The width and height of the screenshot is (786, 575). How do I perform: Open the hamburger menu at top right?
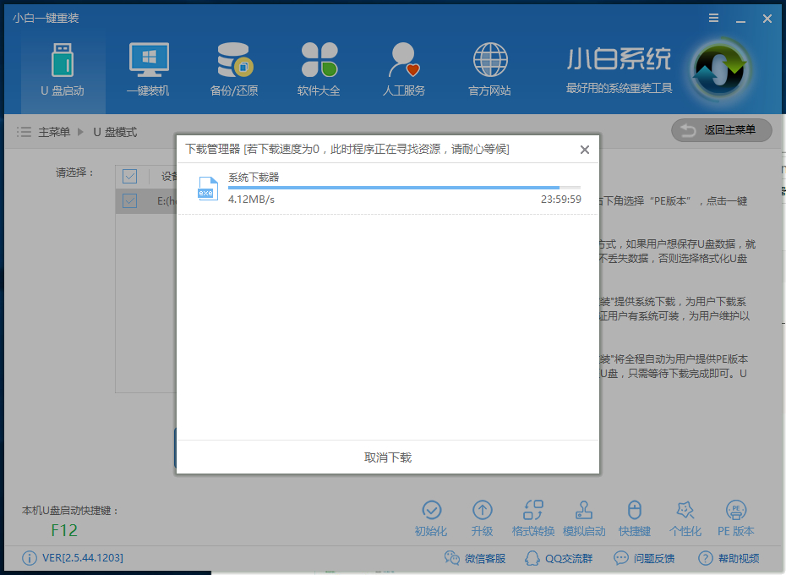click(x=713, y=18)
